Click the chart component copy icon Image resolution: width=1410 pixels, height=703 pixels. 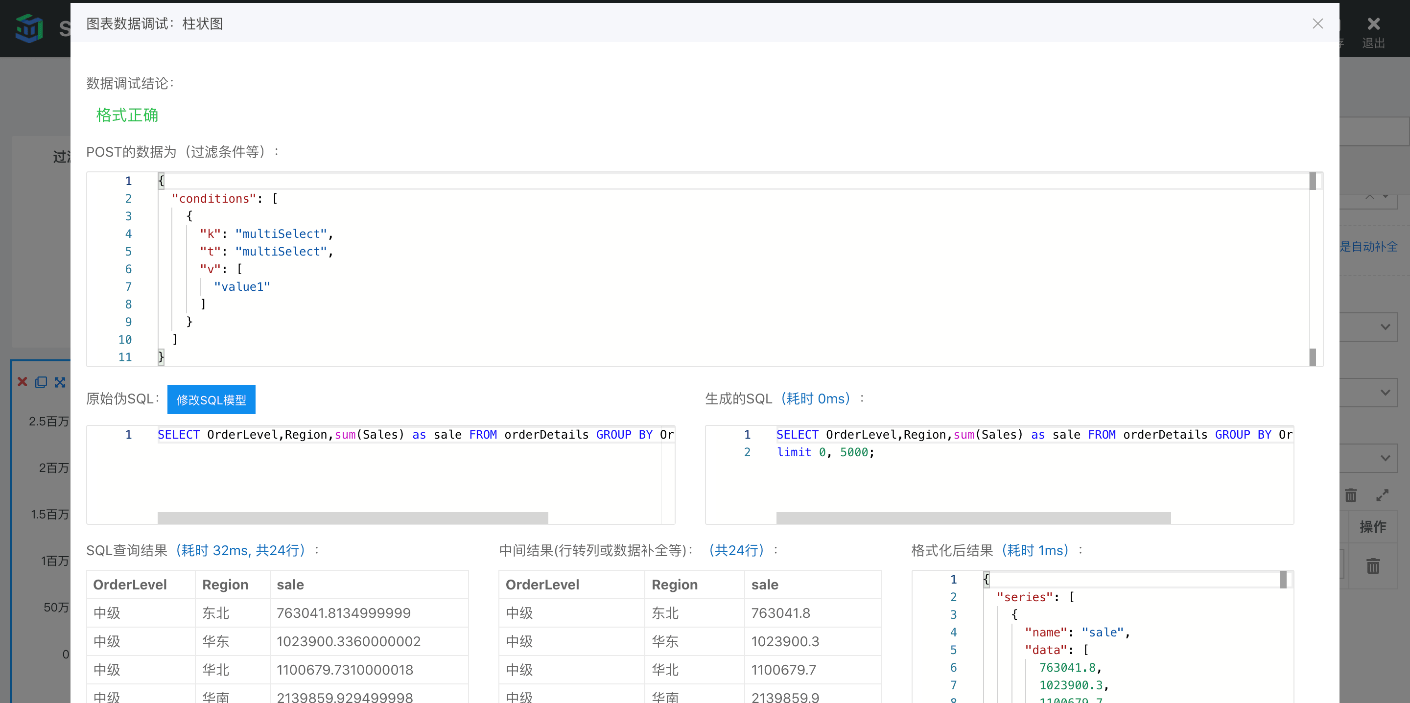pyautogui.click(x=42, y=382)
